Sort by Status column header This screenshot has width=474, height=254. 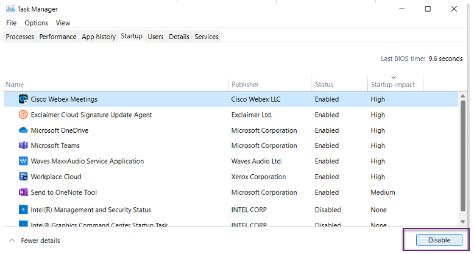[x=324, y=85]
